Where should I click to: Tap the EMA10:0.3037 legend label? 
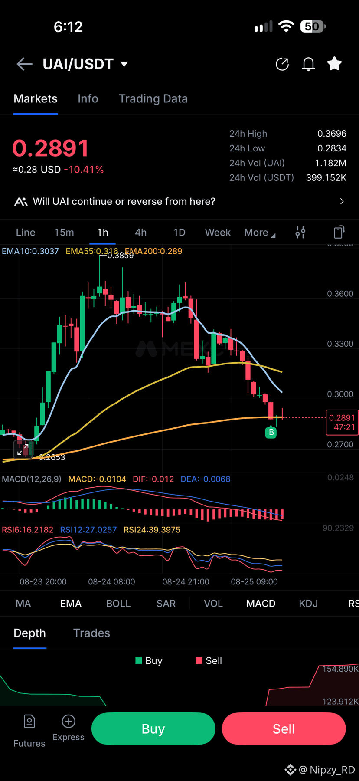pyautogui.click(x=30, y=251)
